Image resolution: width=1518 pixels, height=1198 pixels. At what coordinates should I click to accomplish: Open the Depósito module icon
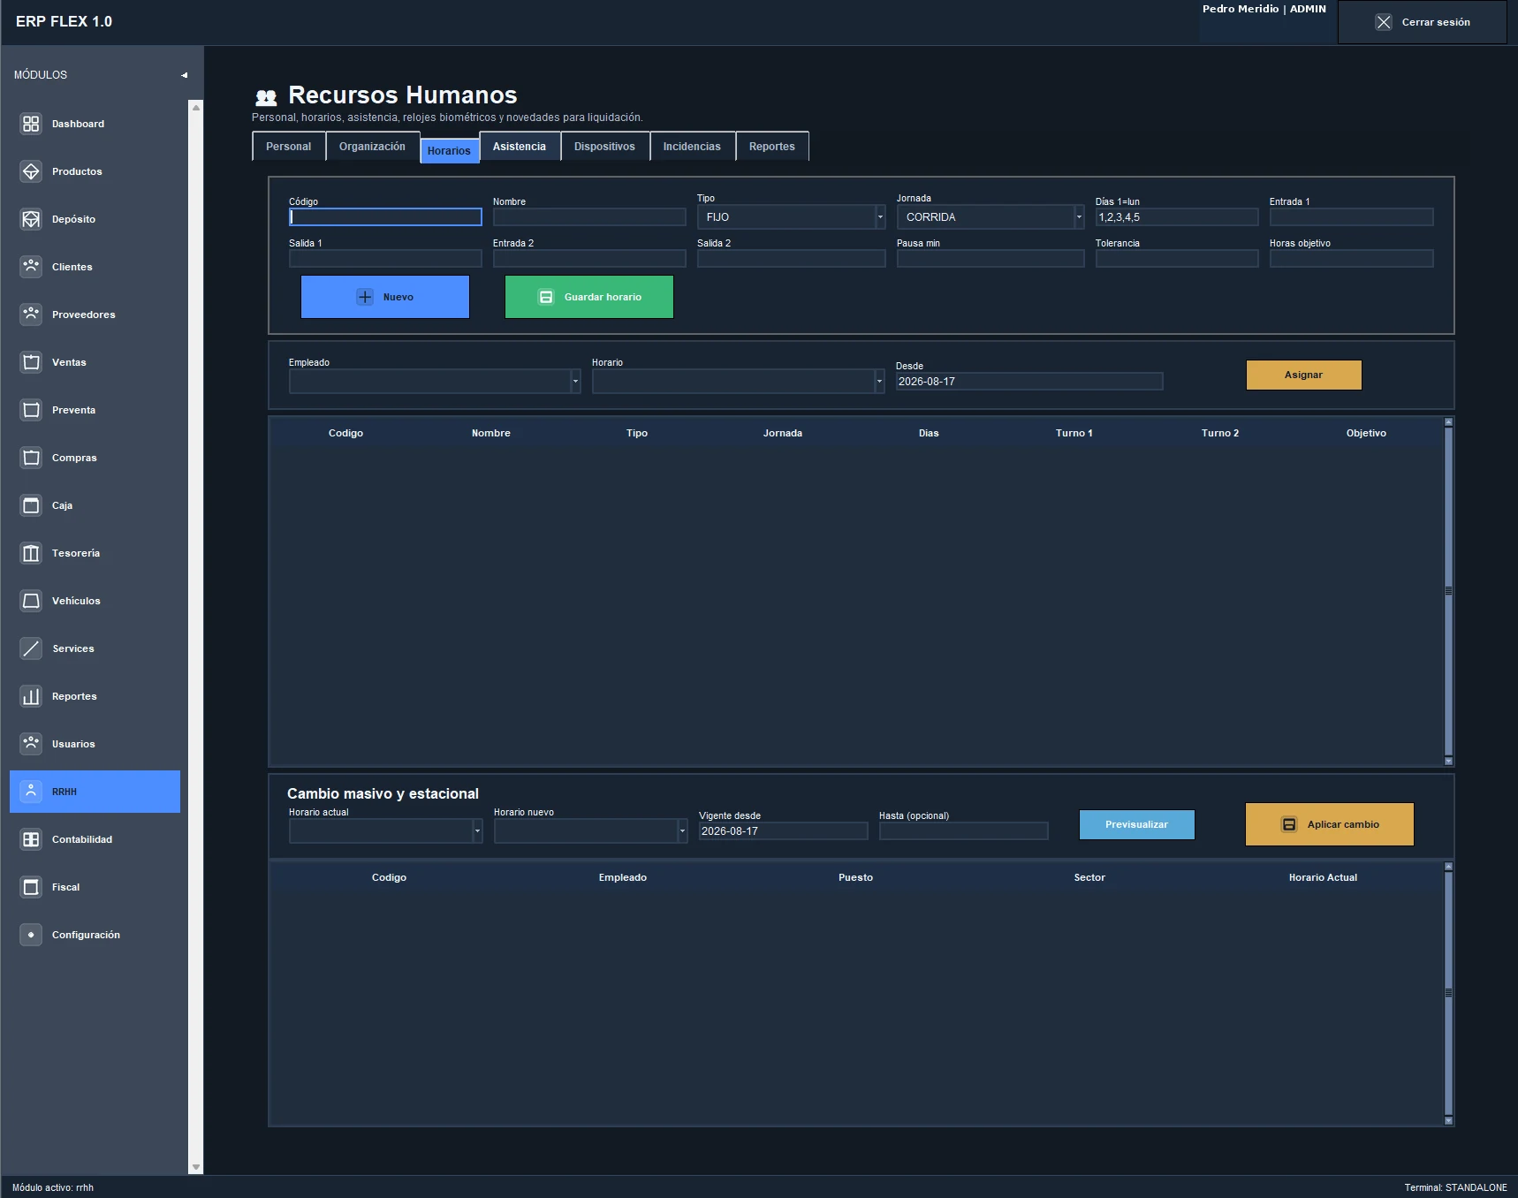(x=31, y=219)
